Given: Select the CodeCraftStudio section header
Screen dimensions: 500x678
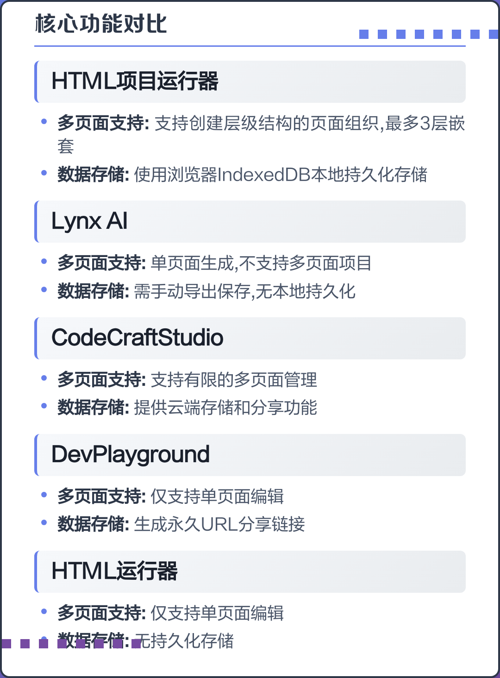Looking at the screenshot, I should [x=250, y=338].
